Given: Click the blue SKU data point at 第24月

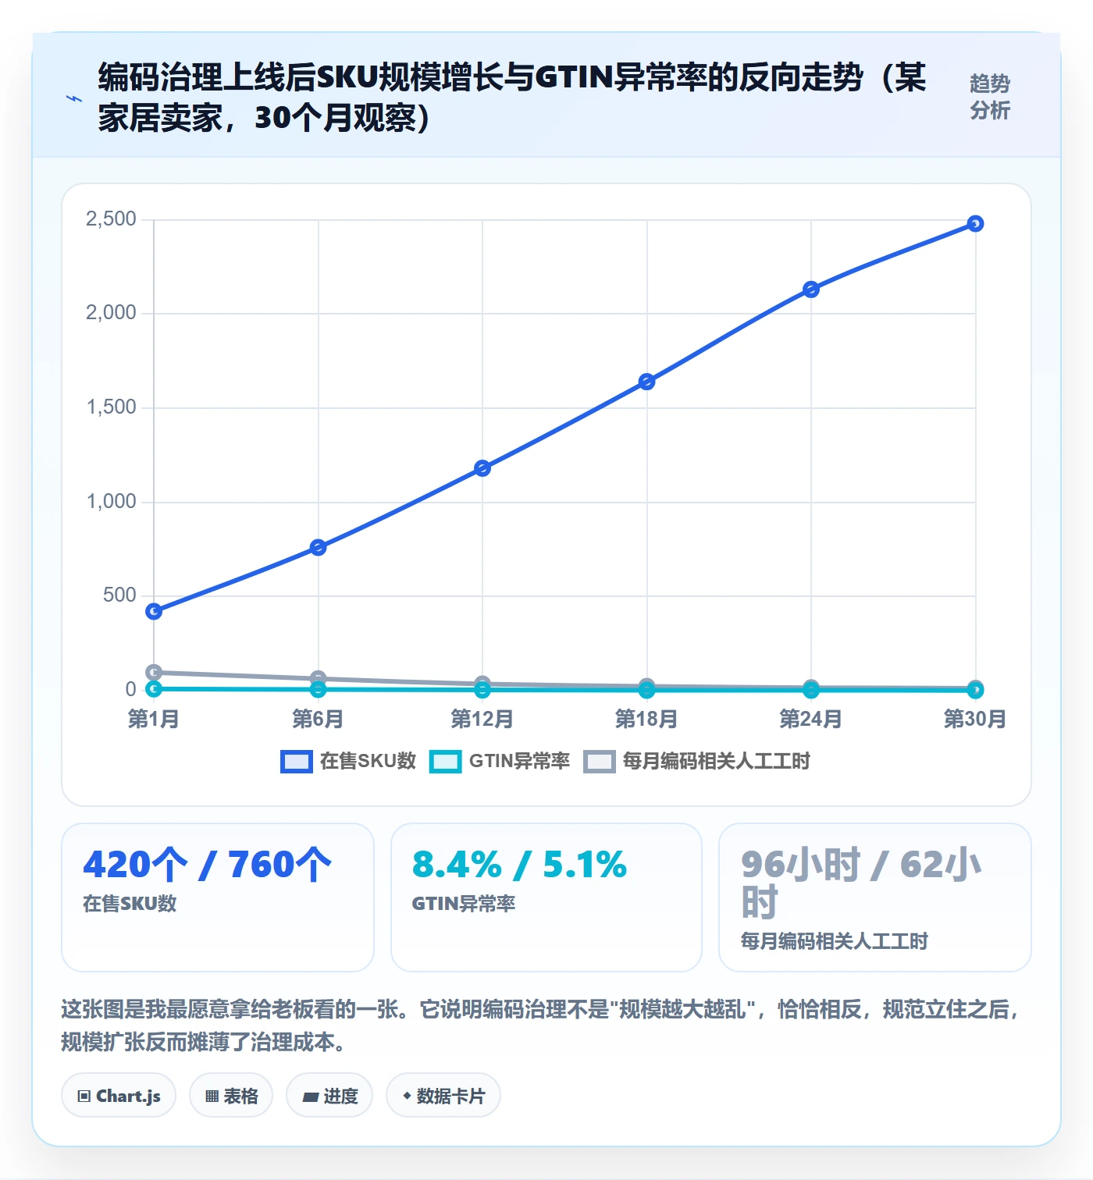Looking at the screenshot, I should click(x=811, y=290).
